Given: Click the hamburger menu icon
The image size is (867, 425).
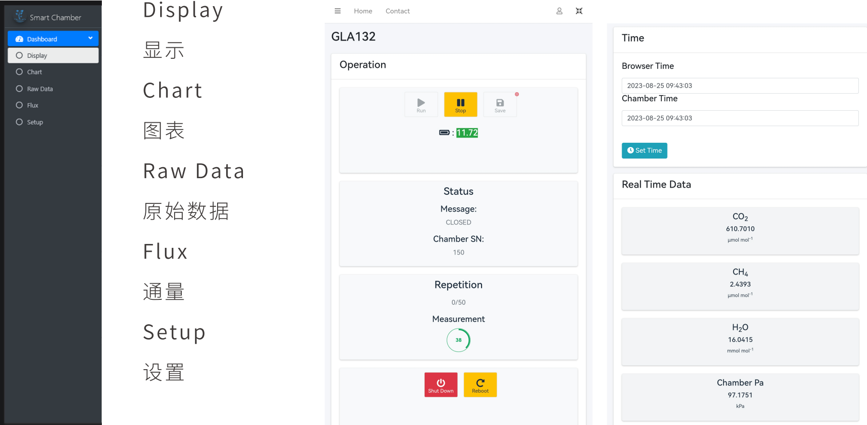Looking at the screenshot, I should [338, 11].
